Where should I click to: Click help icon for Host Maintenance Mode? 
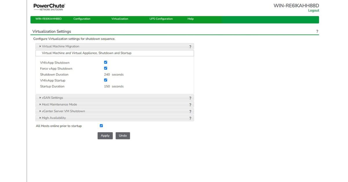[190, 105]
